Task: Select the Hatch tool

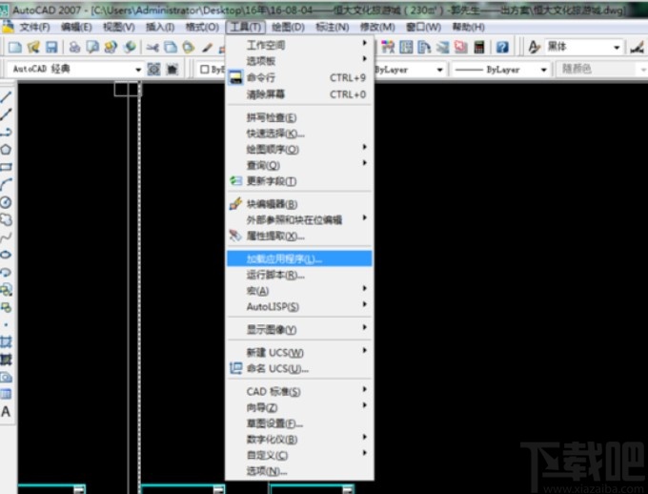Action: pos(7,341)
